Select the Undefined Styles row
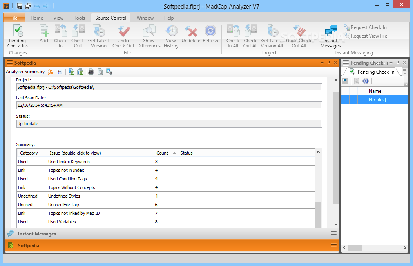413x266 pixels. pyautogui.click(x=166, y=196)
